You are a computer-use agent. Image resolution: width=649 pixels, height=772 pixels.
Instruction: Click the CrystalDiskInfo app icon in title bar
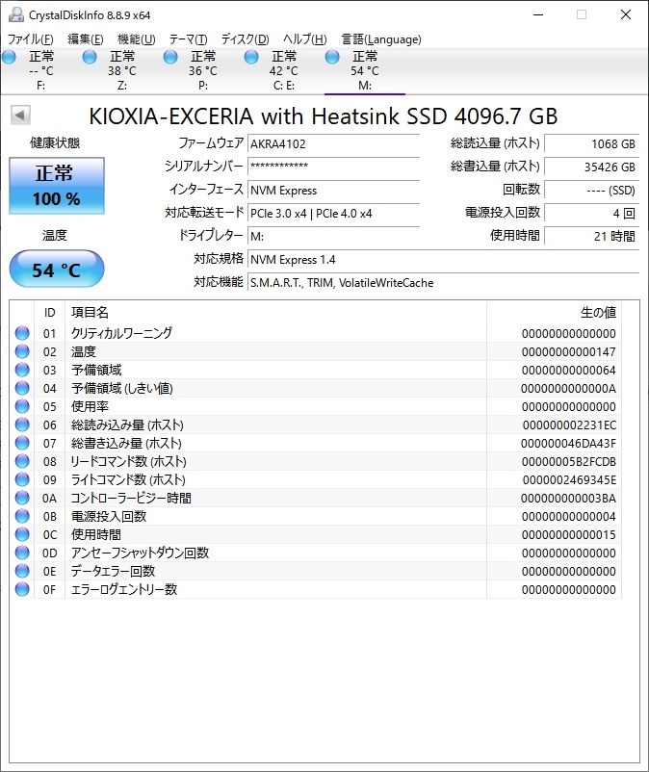[x=15, y=14]
